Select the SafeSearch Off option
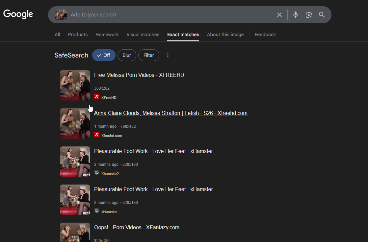 104,55
